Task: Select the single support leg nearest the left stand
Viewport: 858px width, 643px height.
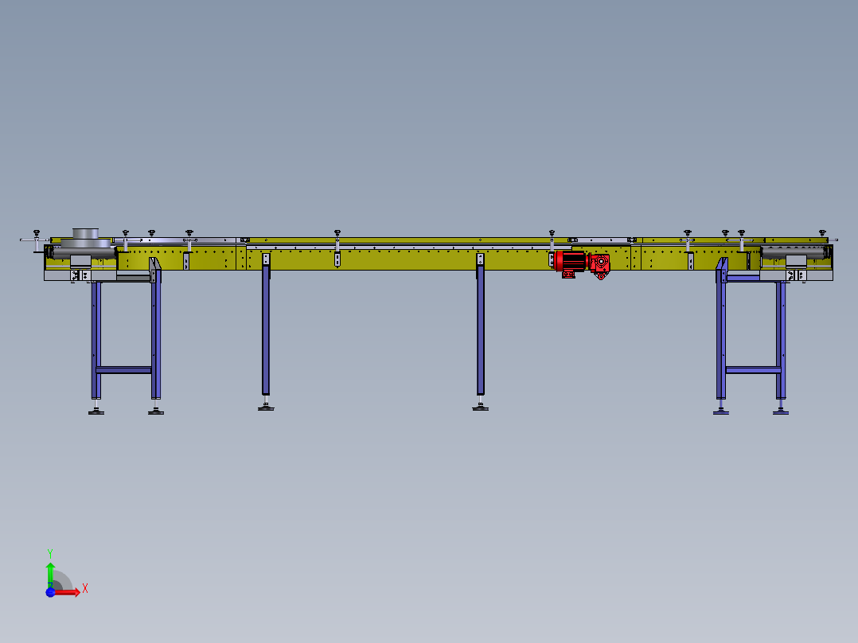Action: point(266,330)
